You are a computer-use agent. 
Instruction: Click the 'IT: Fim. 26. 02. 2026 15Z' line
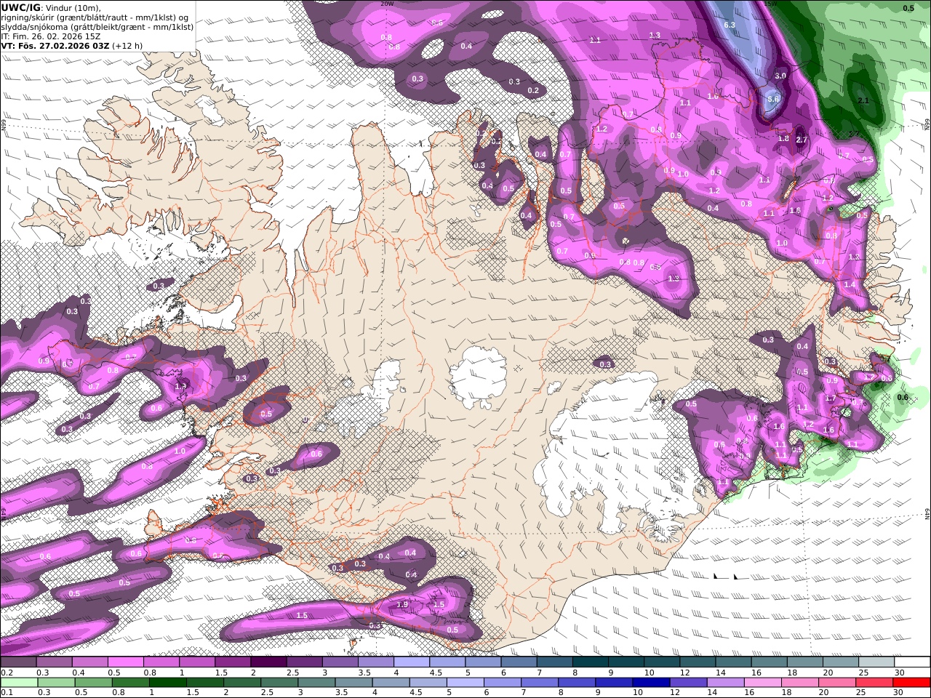50,36
